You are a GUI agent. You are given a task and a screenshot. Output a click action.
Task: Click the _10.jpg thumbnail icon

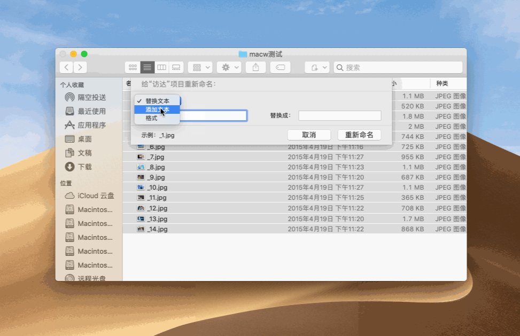[x=141, y=187]
